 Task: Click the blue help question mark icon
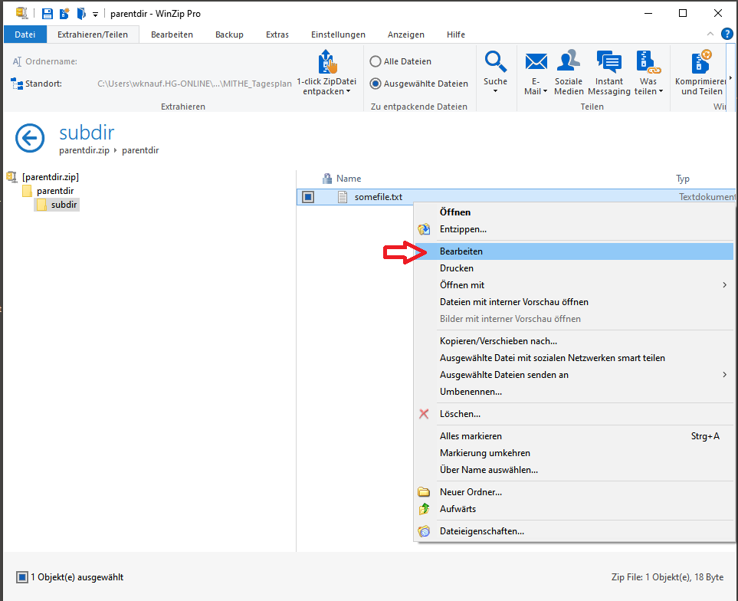pos(727,34)
